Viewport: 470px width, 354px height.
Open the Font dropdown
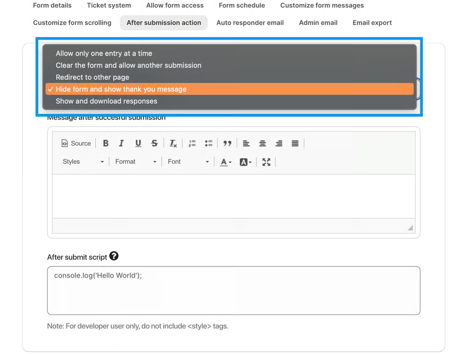(x=188, y=162)
